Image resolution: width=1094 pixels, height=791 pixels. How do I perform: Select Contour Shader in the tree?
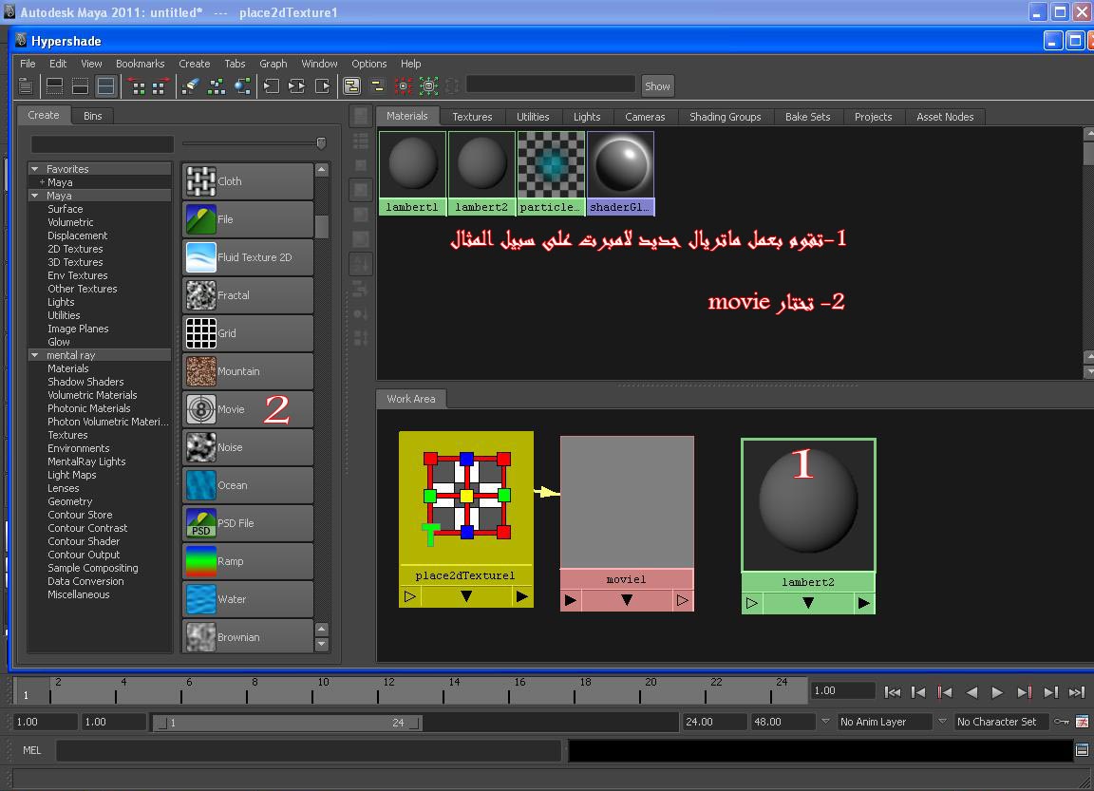(84, 541)
